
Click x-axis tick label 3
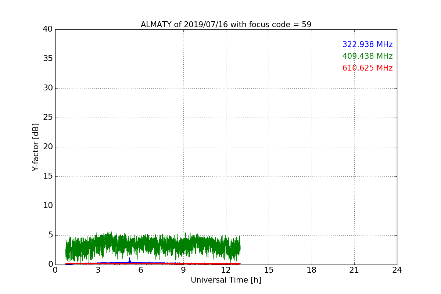98,270
